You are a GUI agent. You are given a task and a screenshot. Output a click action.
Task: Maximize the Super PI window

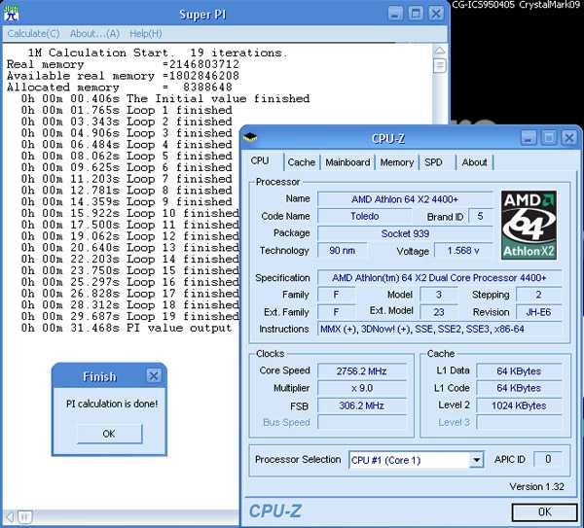tap(416, 14)
